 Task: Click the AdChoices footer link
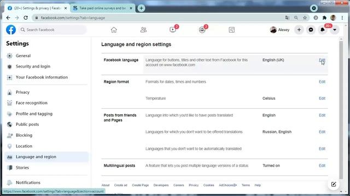click(x=227, y=185)
